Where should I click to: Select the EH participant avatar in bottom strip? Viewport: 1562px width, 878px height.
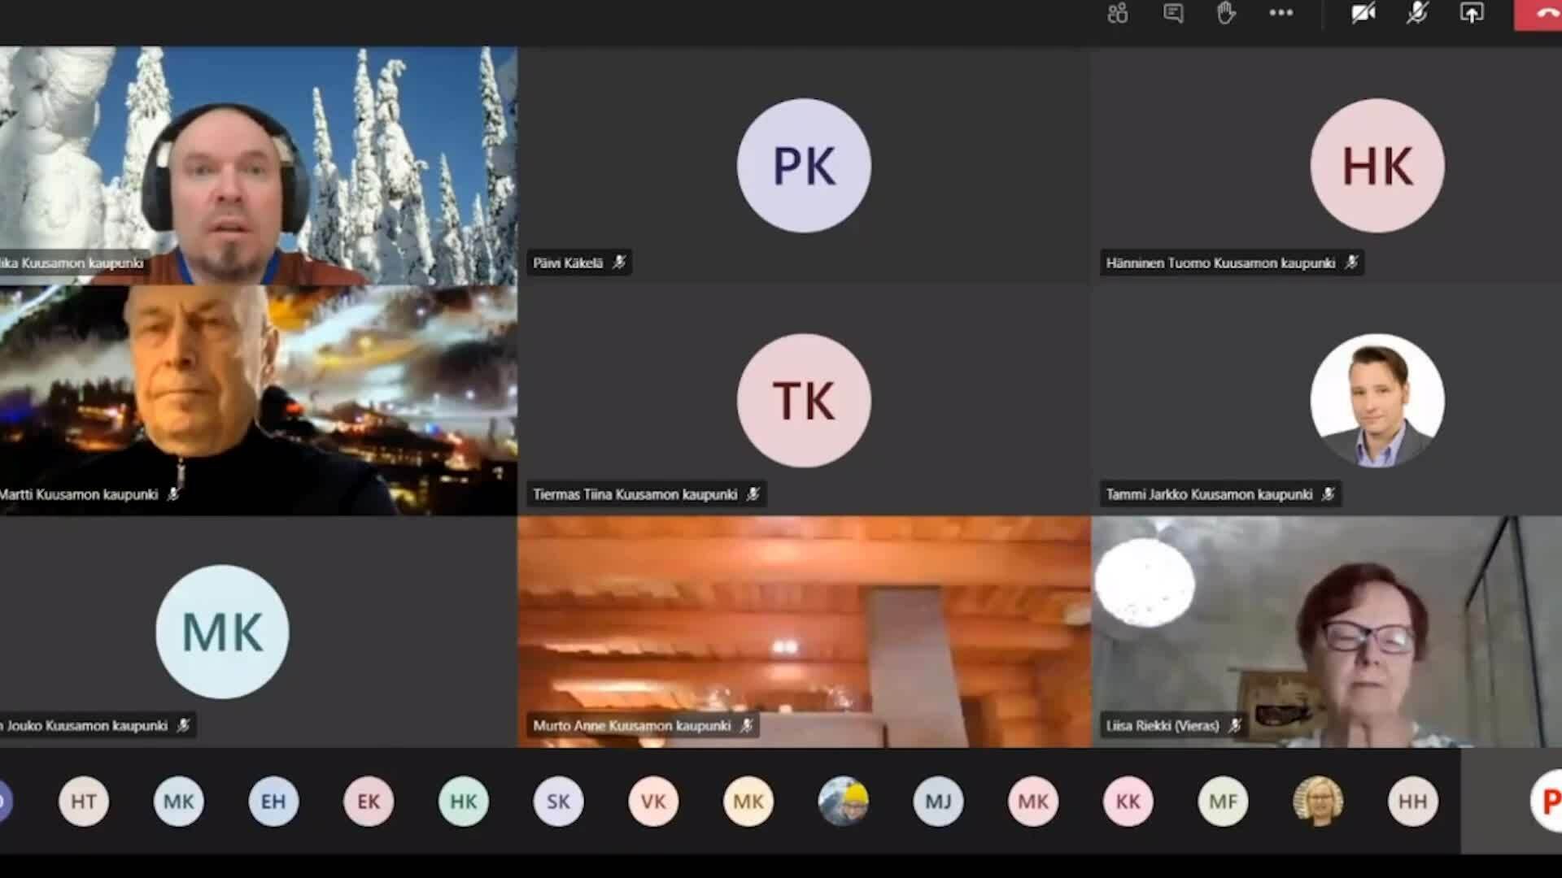[273, 802]
